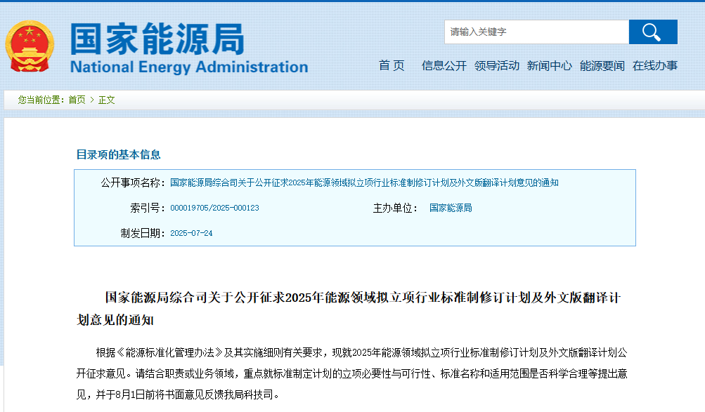Click the search magnifier icon
The image size is (705, 412).
pyautogui.click(x=652, y=32)
